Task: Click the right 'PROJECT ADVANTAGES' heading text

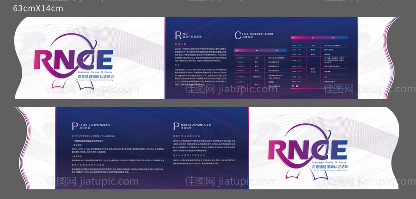Action: click(196, 125)
